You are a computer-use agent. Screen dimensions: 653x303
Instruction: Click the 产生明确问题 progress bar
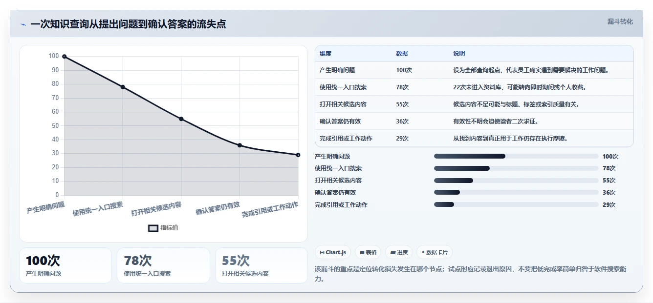click(516, 156)
